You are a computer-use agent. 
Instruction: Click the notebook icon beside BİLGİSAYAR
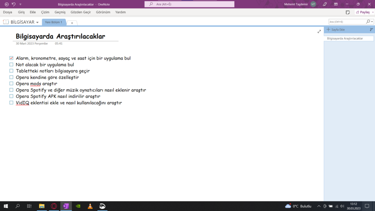coord(6,22)
